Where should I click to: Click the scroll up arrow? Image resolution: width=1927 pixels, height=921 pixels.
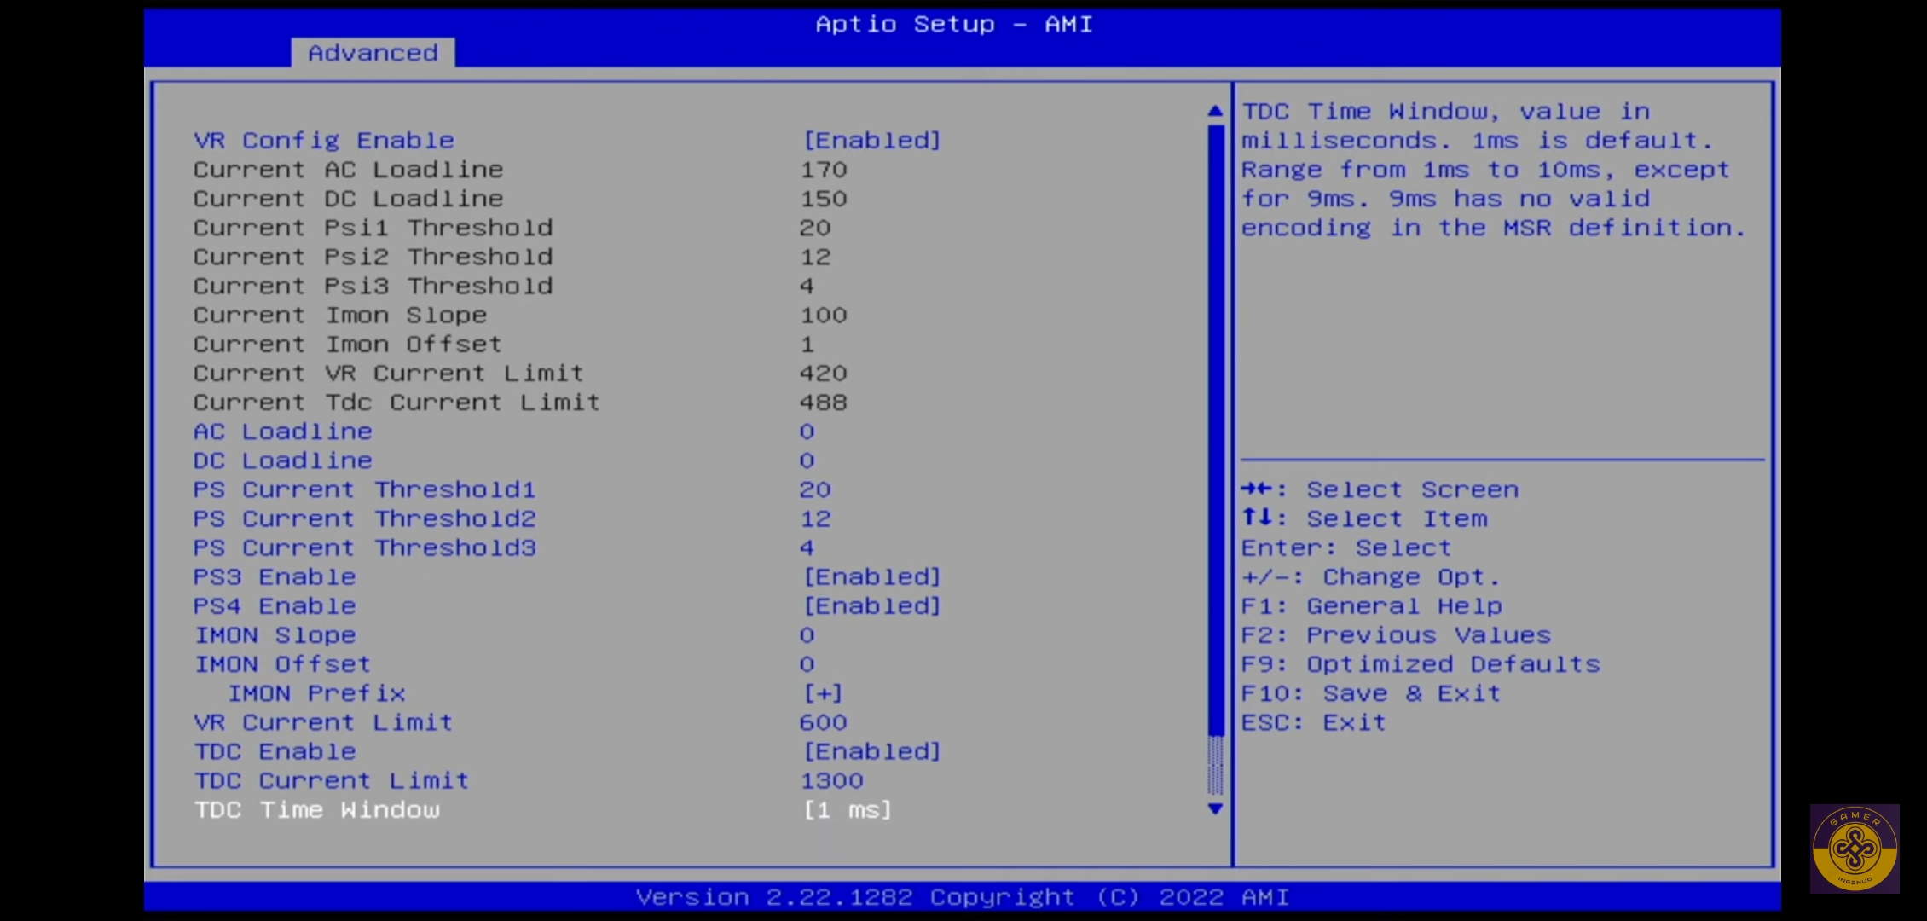tap(1215, 111)
